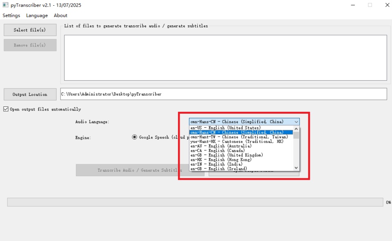This screenshot has height=241, width=392.
Task: Toggle Open output files automatically checkbox
Action: (x=6, y=109)
